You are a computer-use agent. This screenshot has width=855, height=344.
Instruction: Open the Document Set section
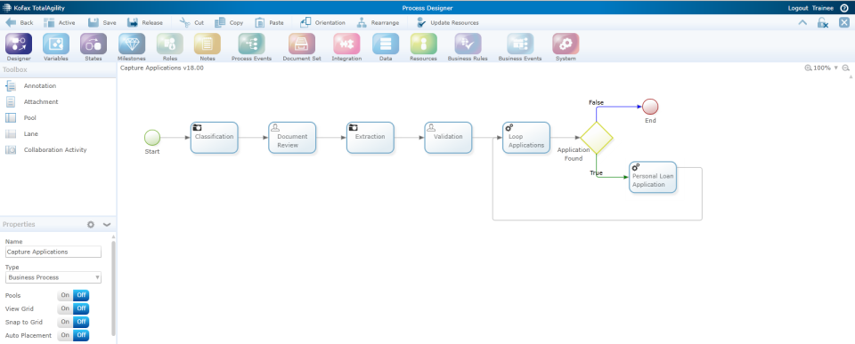[302, 47]
